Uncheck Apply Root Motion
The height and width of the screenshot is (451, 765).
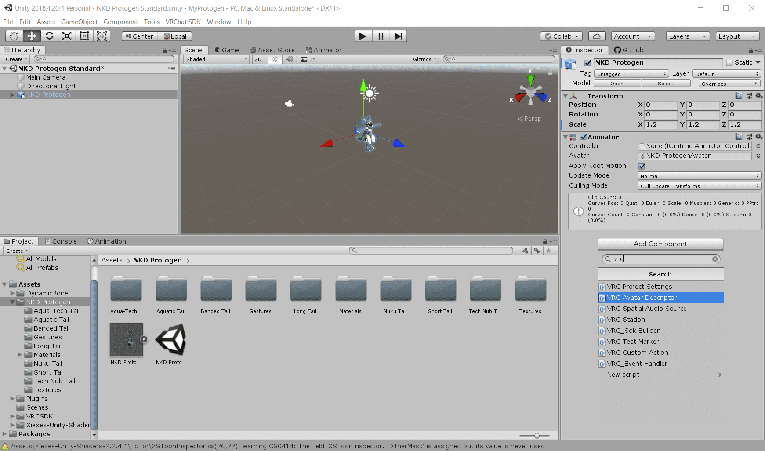[x=642, y=166]
